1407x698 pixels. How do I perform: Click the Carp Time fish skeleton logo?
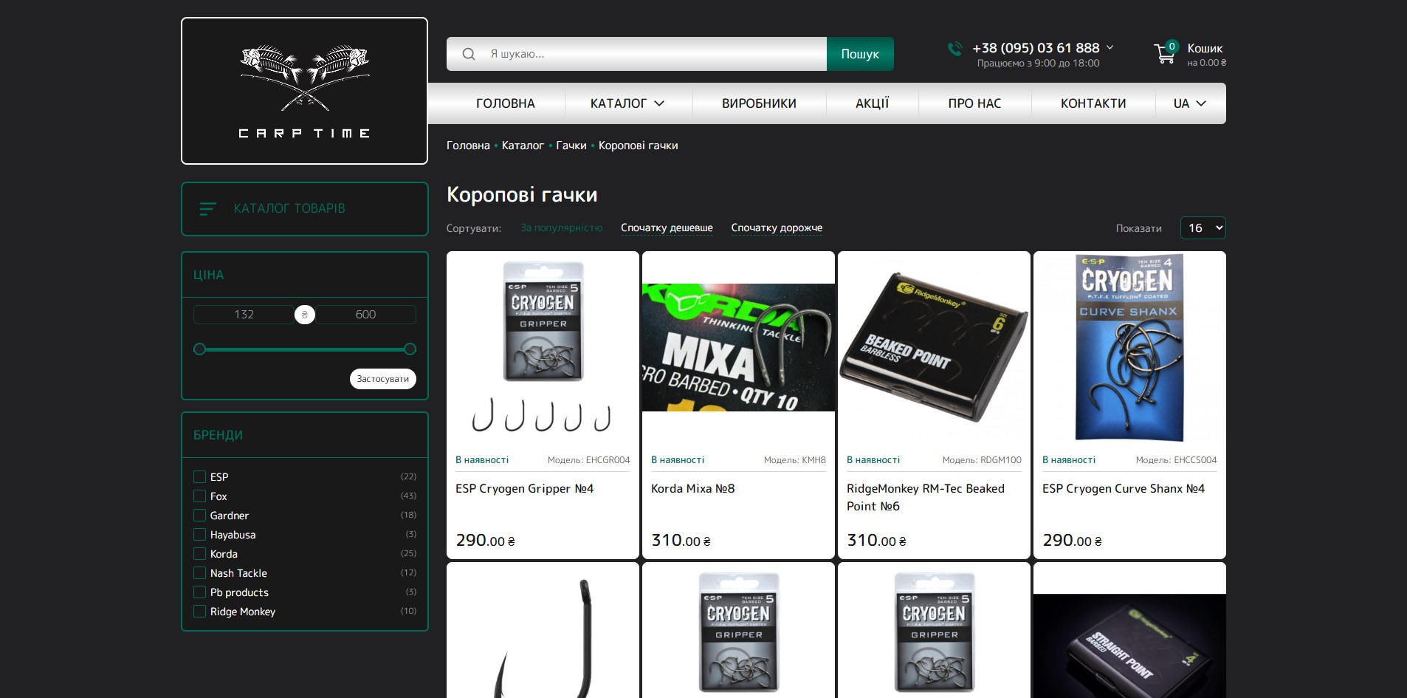[304, 91]
